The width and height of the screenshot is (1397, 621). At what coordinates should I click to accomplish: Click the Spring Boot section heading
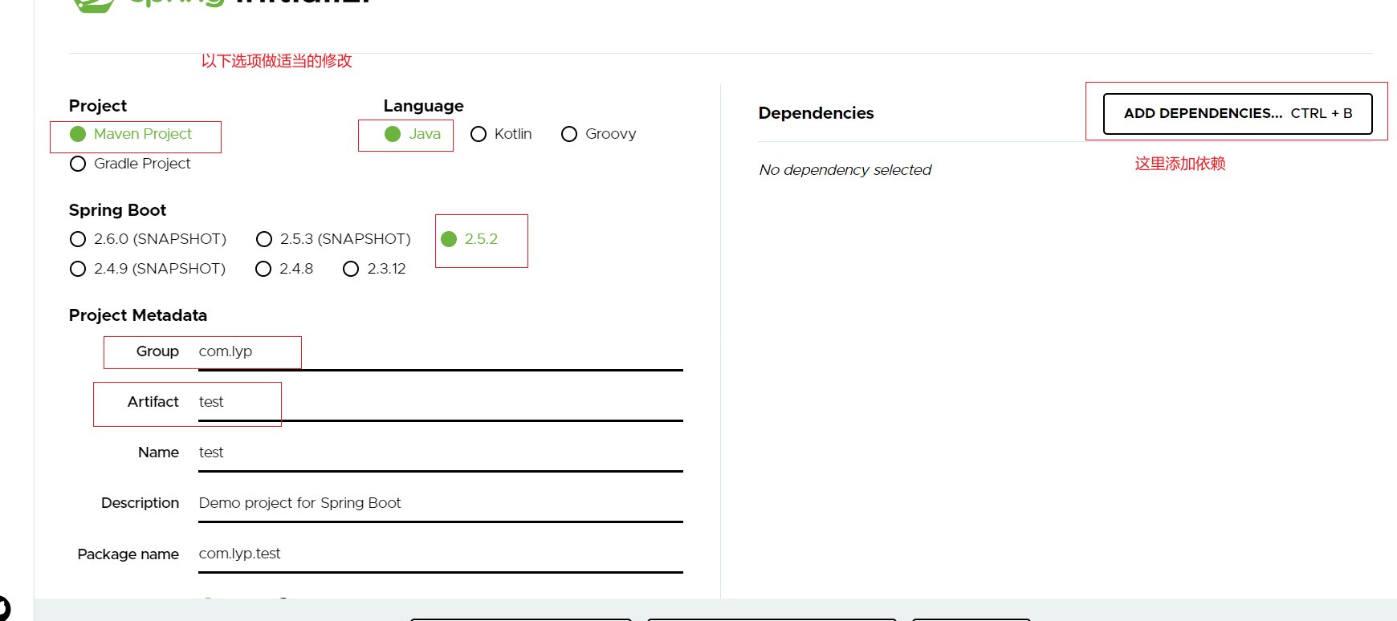pos(117,210)
